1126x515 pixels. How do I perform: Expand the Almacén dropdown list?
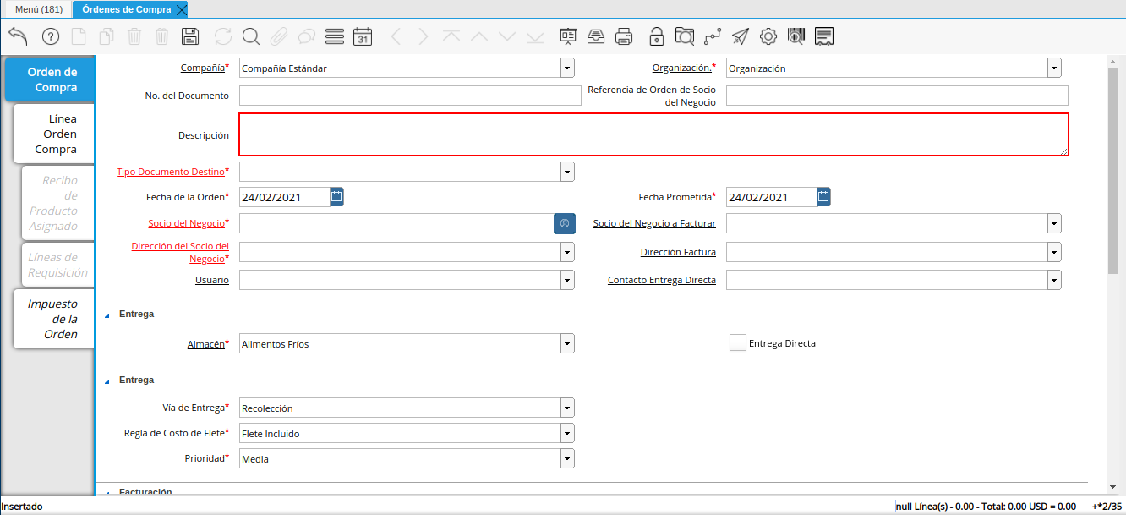(566, 343)
